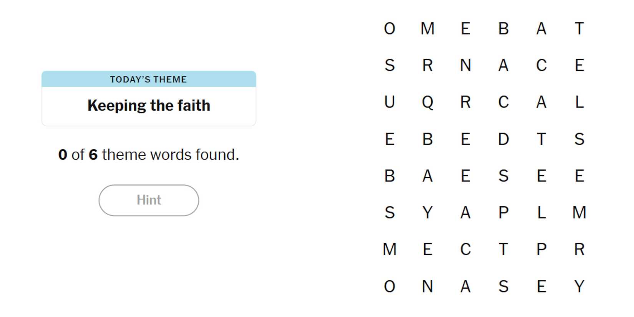
Task: Click the Today's Theme header banner
Action: click(149, 79)
